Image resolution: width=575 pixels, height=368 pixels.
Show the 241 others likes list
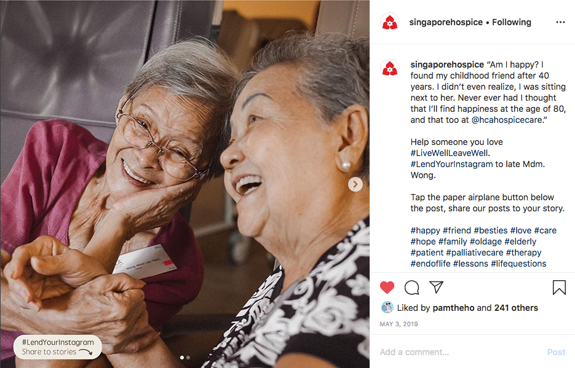coord(516,308)
